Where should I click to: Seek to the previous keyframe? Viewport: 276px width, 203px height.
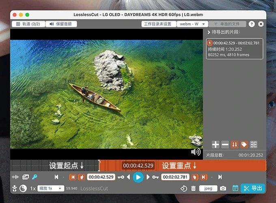[121, 177]
